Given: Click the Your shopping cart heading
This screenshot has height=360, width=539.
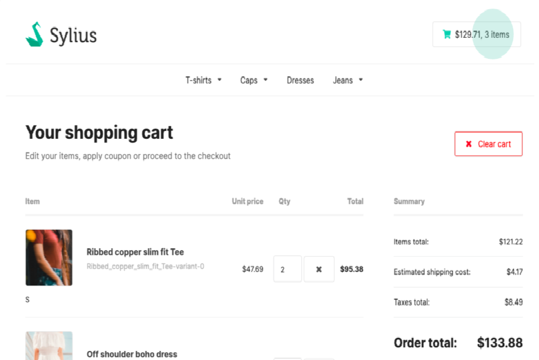Looking at the screenshot, I should (99, 132).
